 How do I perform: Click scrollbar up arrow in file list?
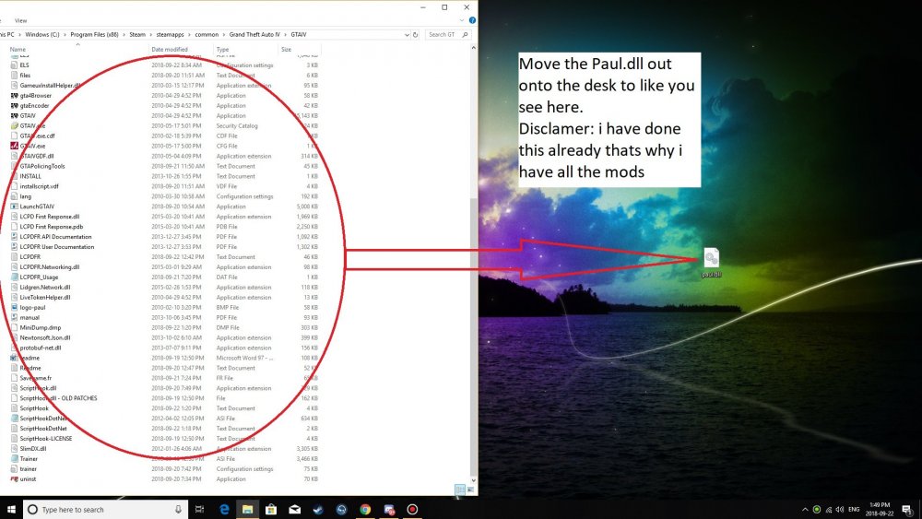point(473,48)
